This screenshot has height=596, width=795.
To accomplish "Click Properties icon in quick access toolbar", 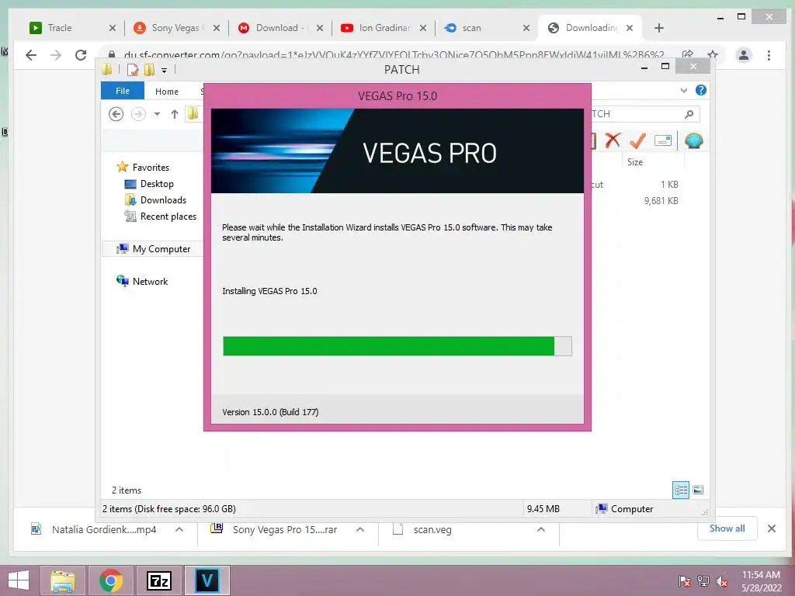I will [132, 69].
